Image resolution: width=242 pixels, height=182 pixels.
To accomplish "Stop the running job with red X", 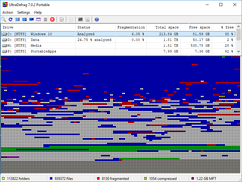I will (x=52, y=19).
